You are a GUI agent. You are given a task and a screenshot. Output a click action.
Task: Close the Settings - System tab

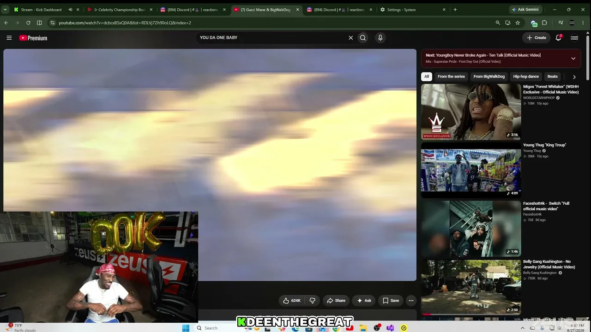[444, 10]
